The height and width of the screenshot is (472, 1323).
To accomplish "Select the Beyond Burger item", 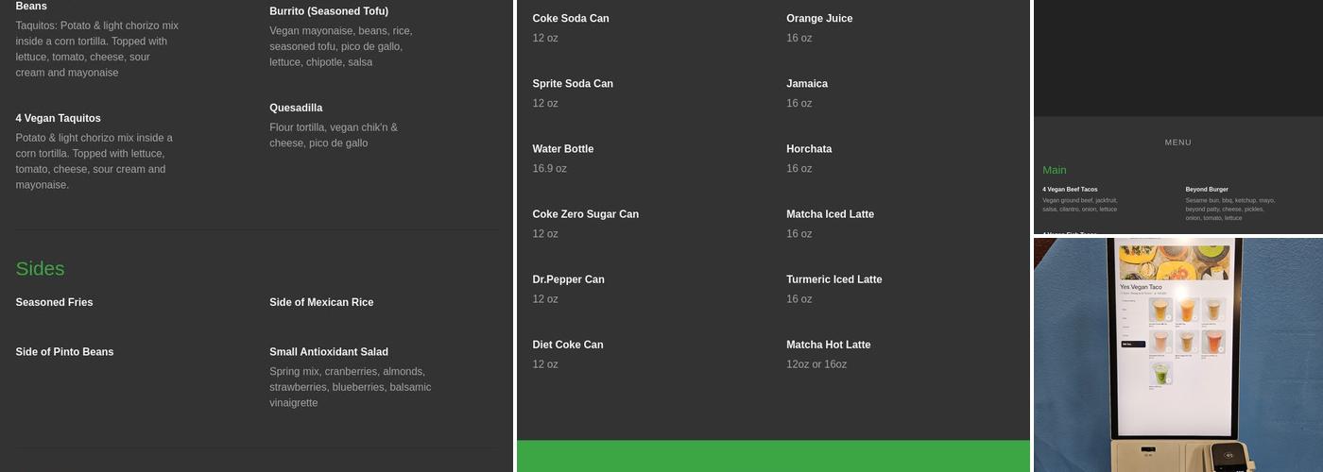I will click(1207, 190).
